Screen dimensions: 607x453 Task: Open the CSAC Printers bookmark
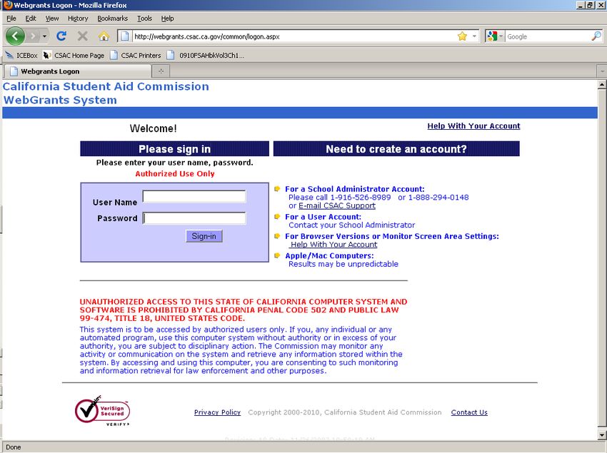click(136, 56)
